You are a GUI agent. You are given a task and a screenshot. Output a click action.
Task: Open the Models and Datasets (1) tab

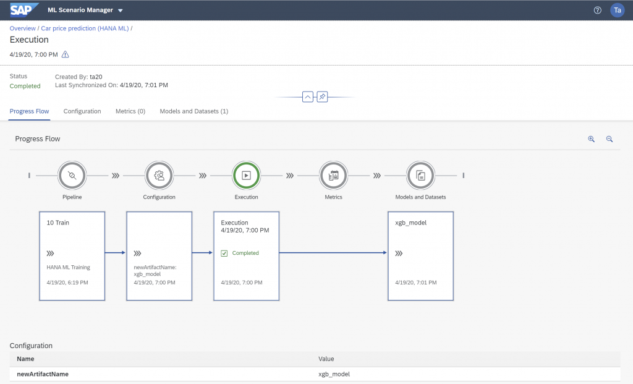point(193,111)
